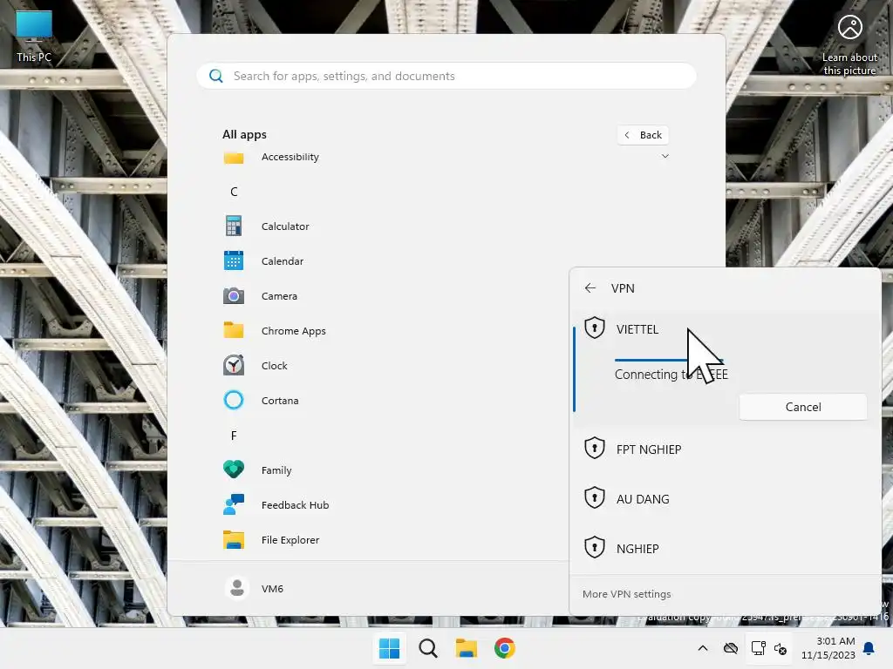The height and width of the screenshot is (669, 893).
Task: Click the OneDrive cloud tray icon
Action: click(x=731, y=648)
